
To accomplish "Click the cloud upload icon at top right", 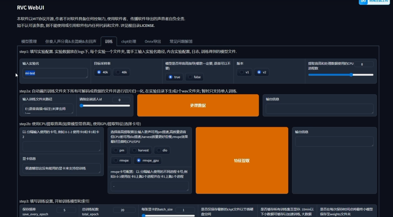I will (363, 1).
